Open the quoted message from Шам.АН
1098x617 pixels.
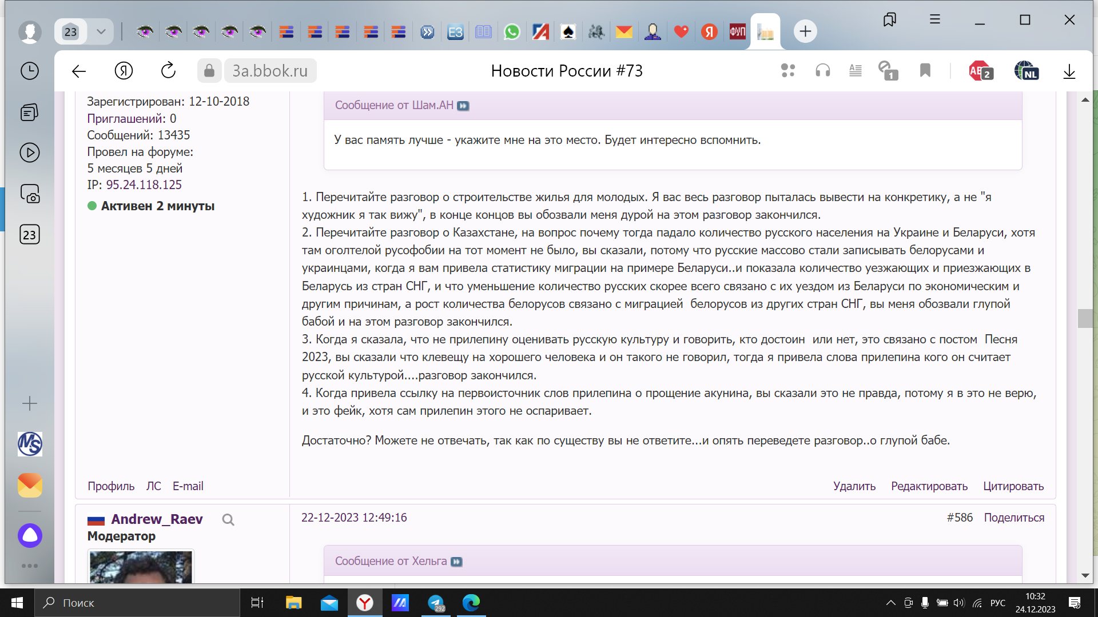click(463, 106)
